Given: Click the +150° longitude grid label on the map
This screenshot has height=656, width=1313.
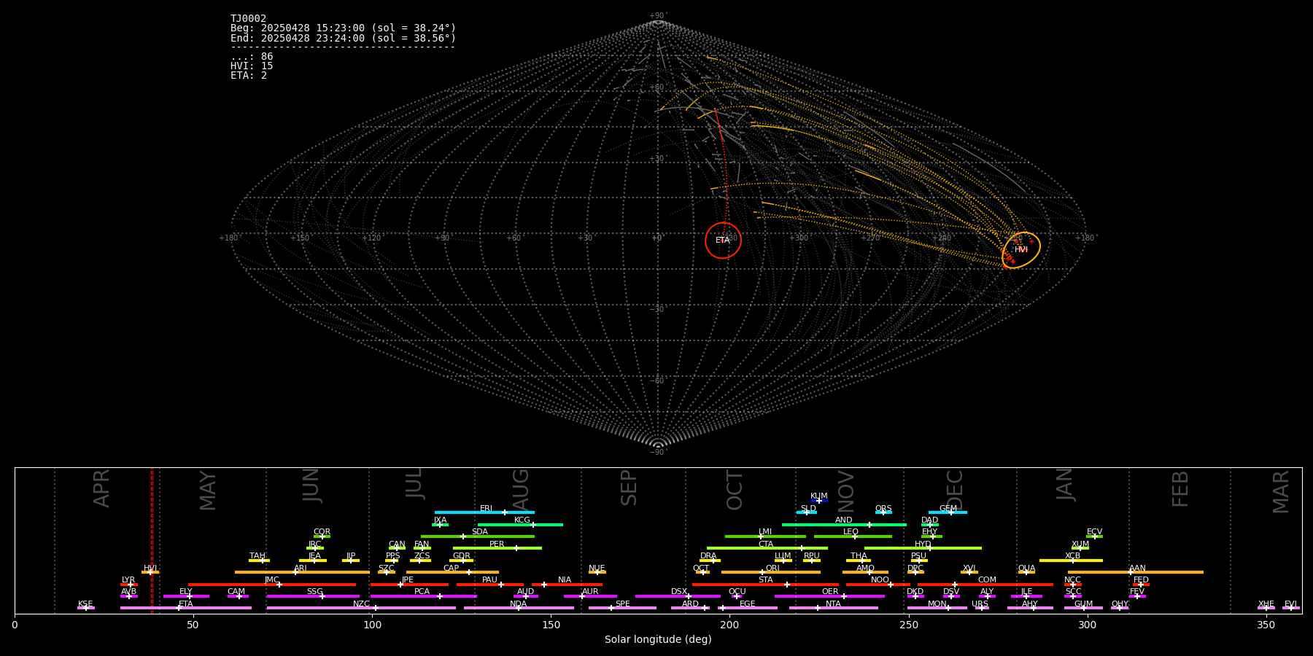Looking at the screenshot, I should pos(301,238).
